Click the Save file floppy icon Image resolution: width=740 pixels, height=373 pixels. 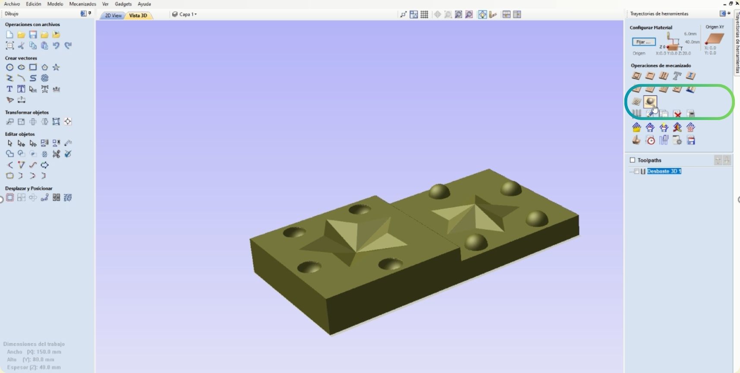(33, 35)
